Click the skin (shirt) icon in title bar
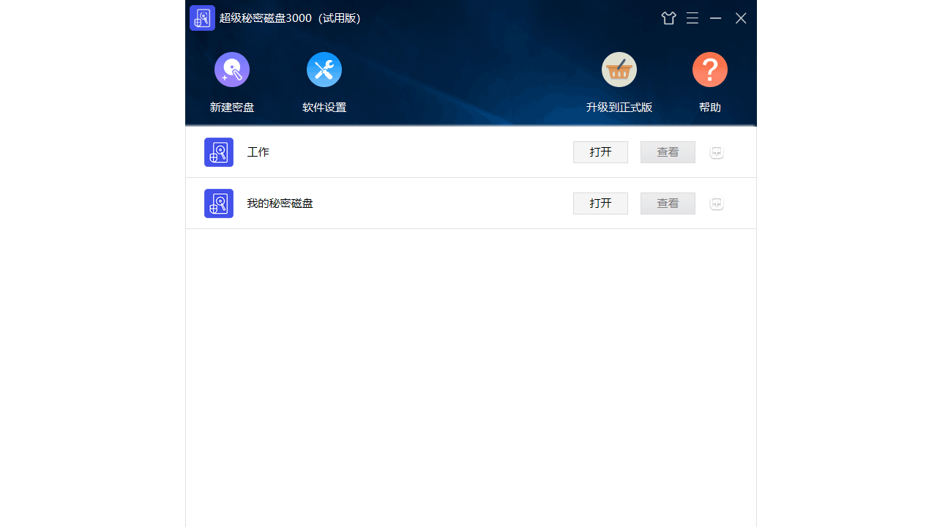Viewport: 937px width, 527px height. point(669,18)
